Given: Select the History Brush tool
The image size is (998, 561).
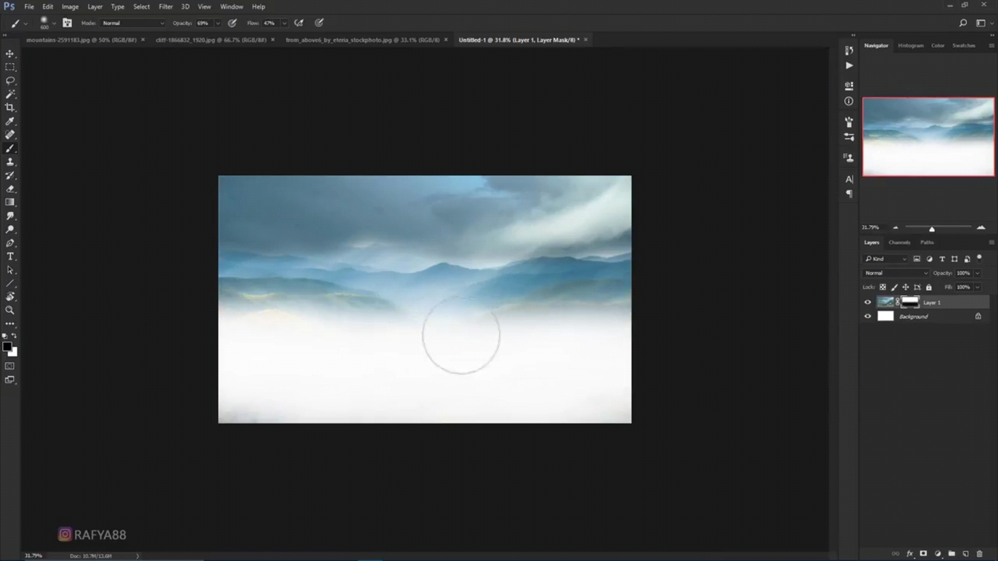Looking at the screenshot, I should pos(10,175).
